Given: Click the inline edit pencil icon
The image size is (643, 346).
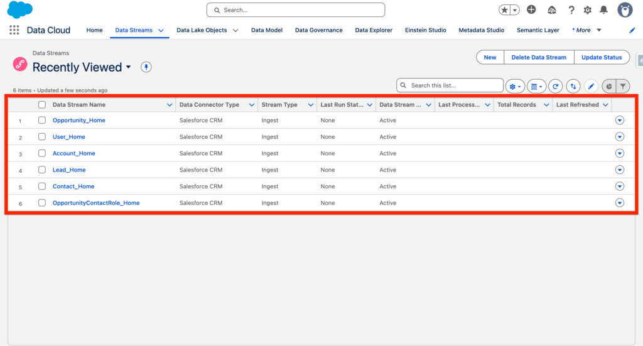Looking at the screenshot, I should [591, 86].
